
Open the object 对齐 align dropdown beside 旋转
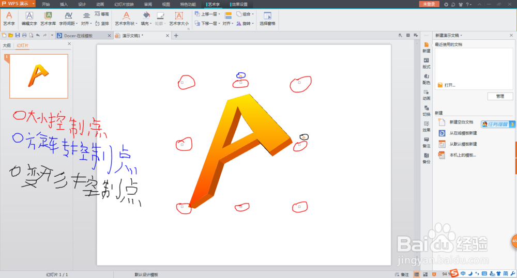(228, 19)
